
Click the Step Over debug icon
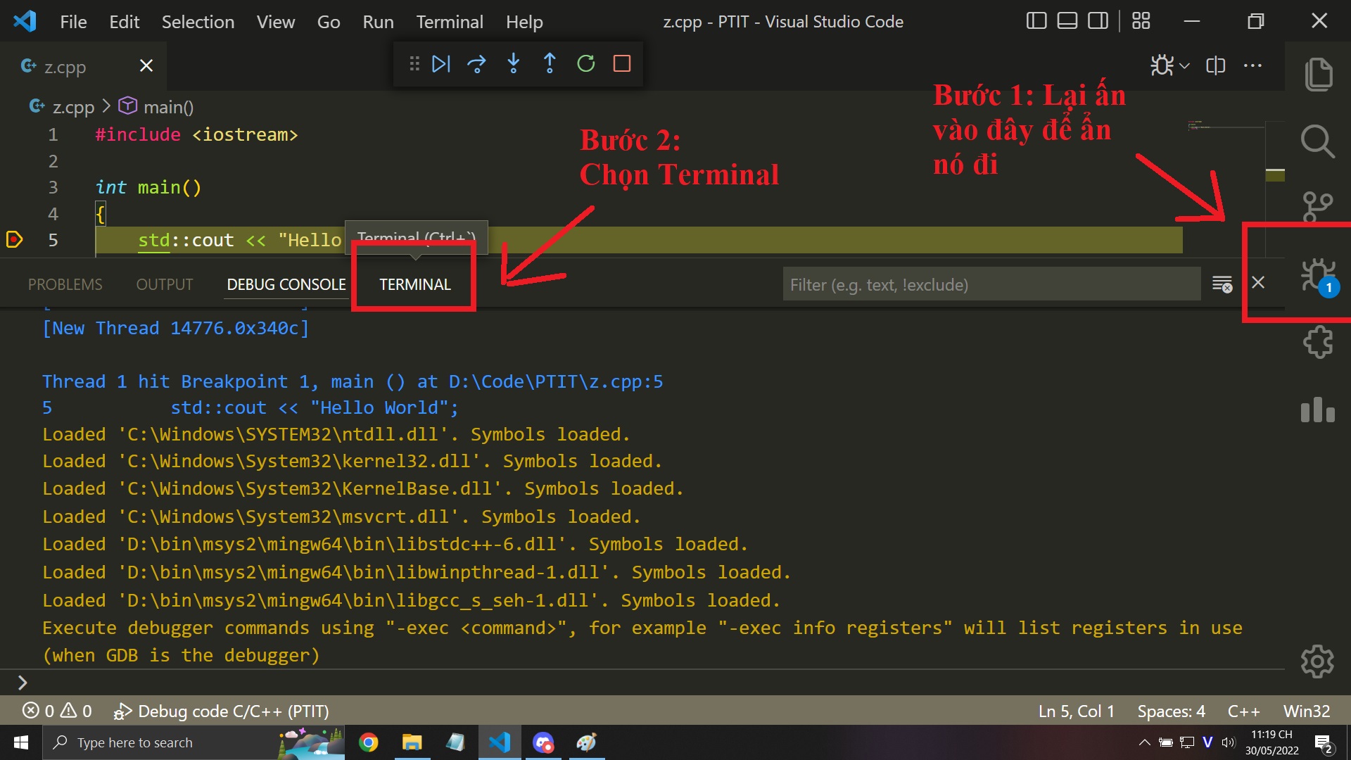[478, 63]
